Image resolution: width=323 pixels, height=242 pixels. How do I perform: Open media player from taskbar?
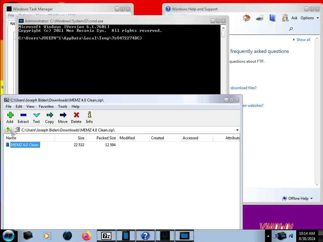pyautogui.click(x=47, y=236)
